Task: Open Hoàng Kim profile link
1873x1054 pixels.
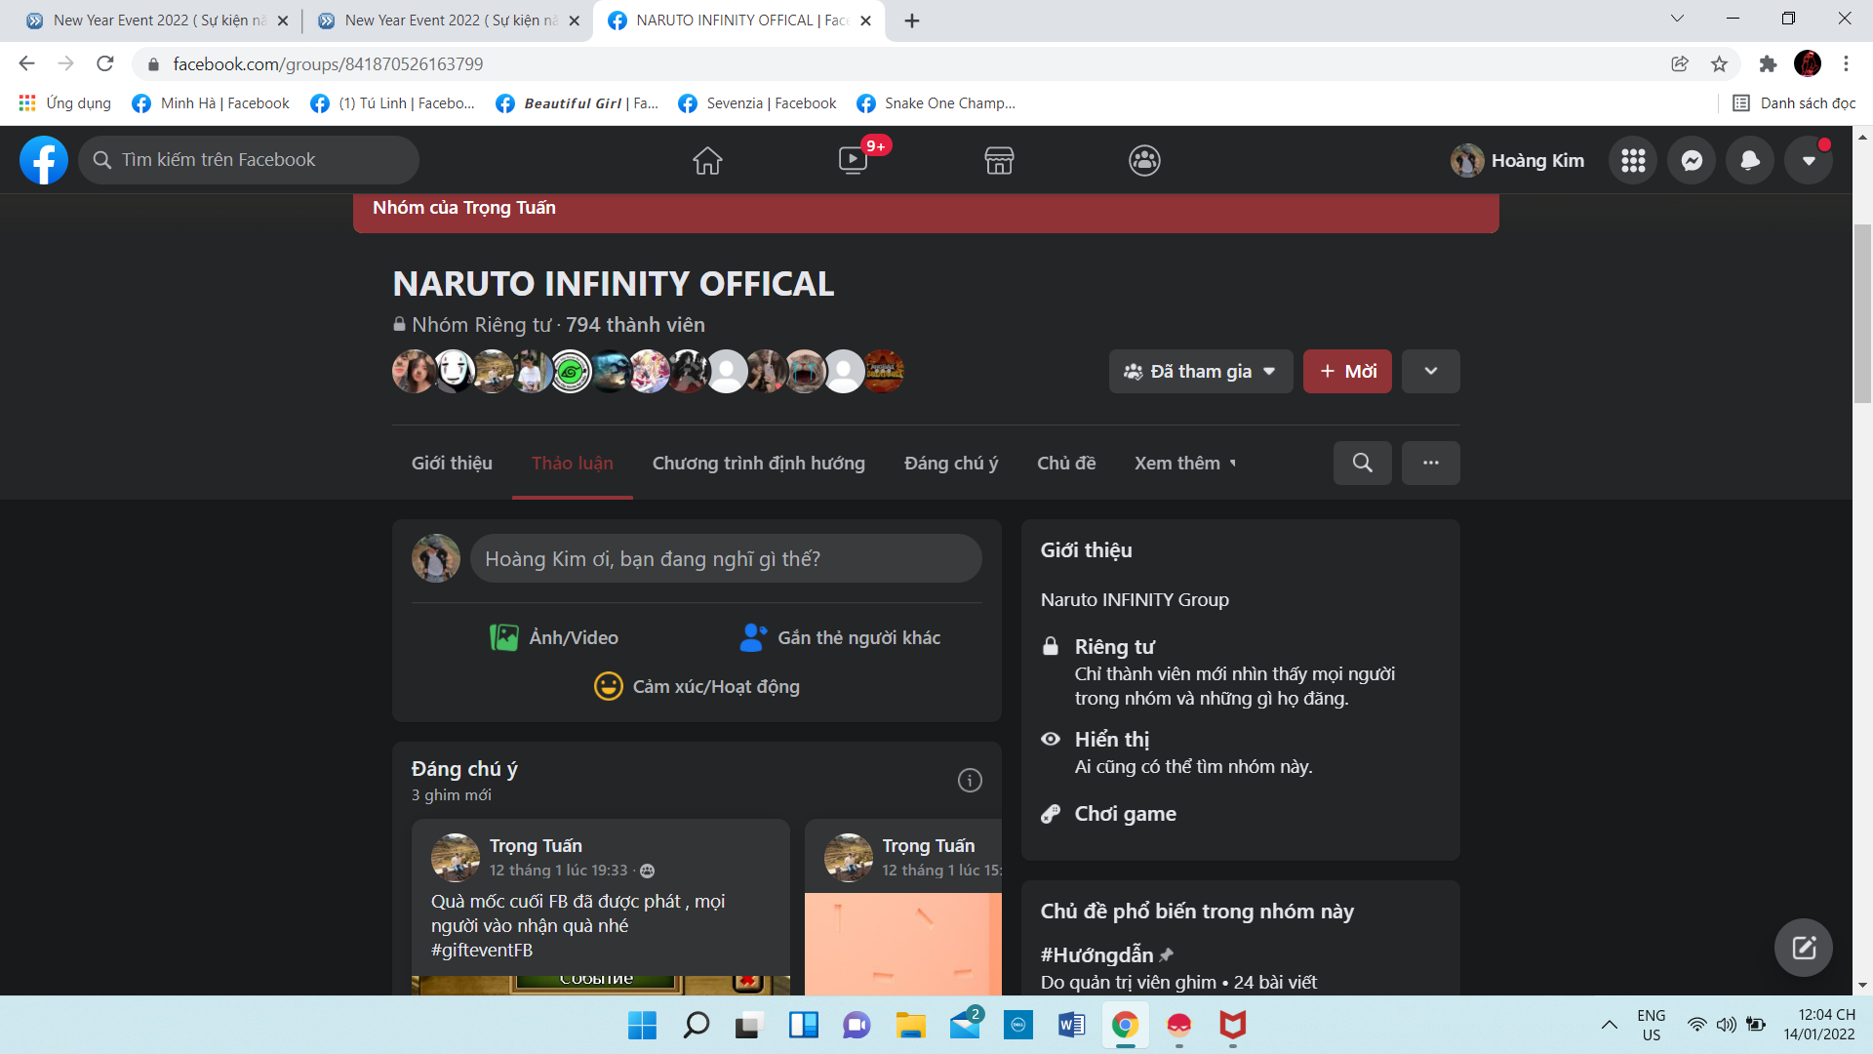Action: tap(1518, 160)
